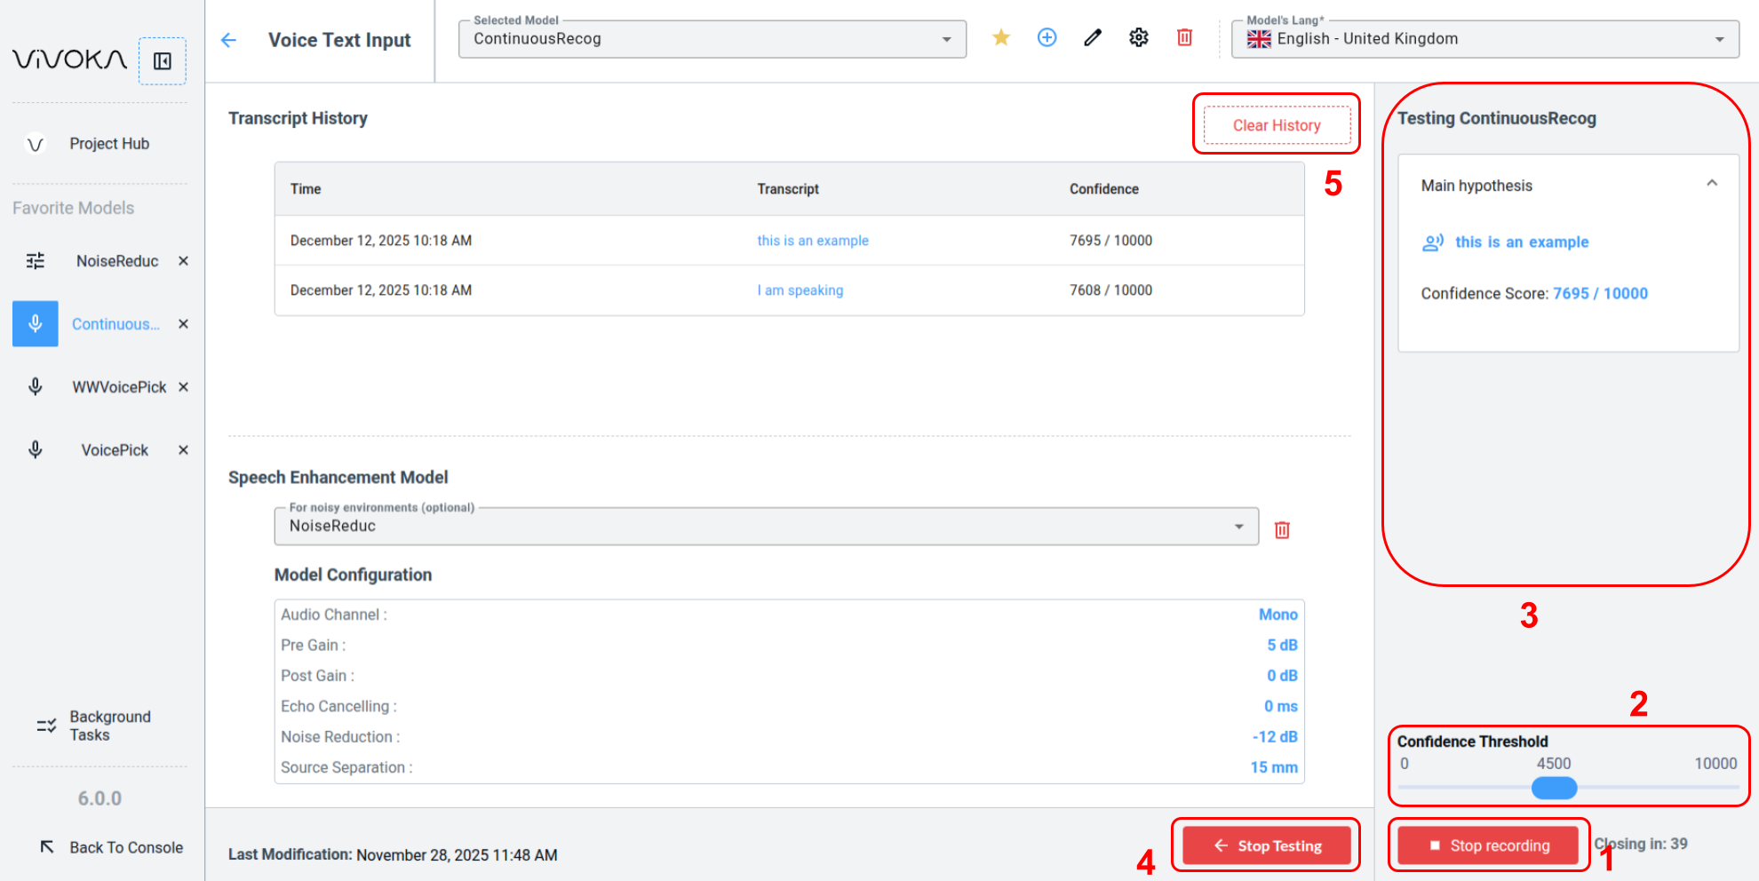Image resolution: width=1759 pixels, height=881 pixels.
Task: Click the Confidence Threshold slider handle
Action: click(x=1554, y=788)
